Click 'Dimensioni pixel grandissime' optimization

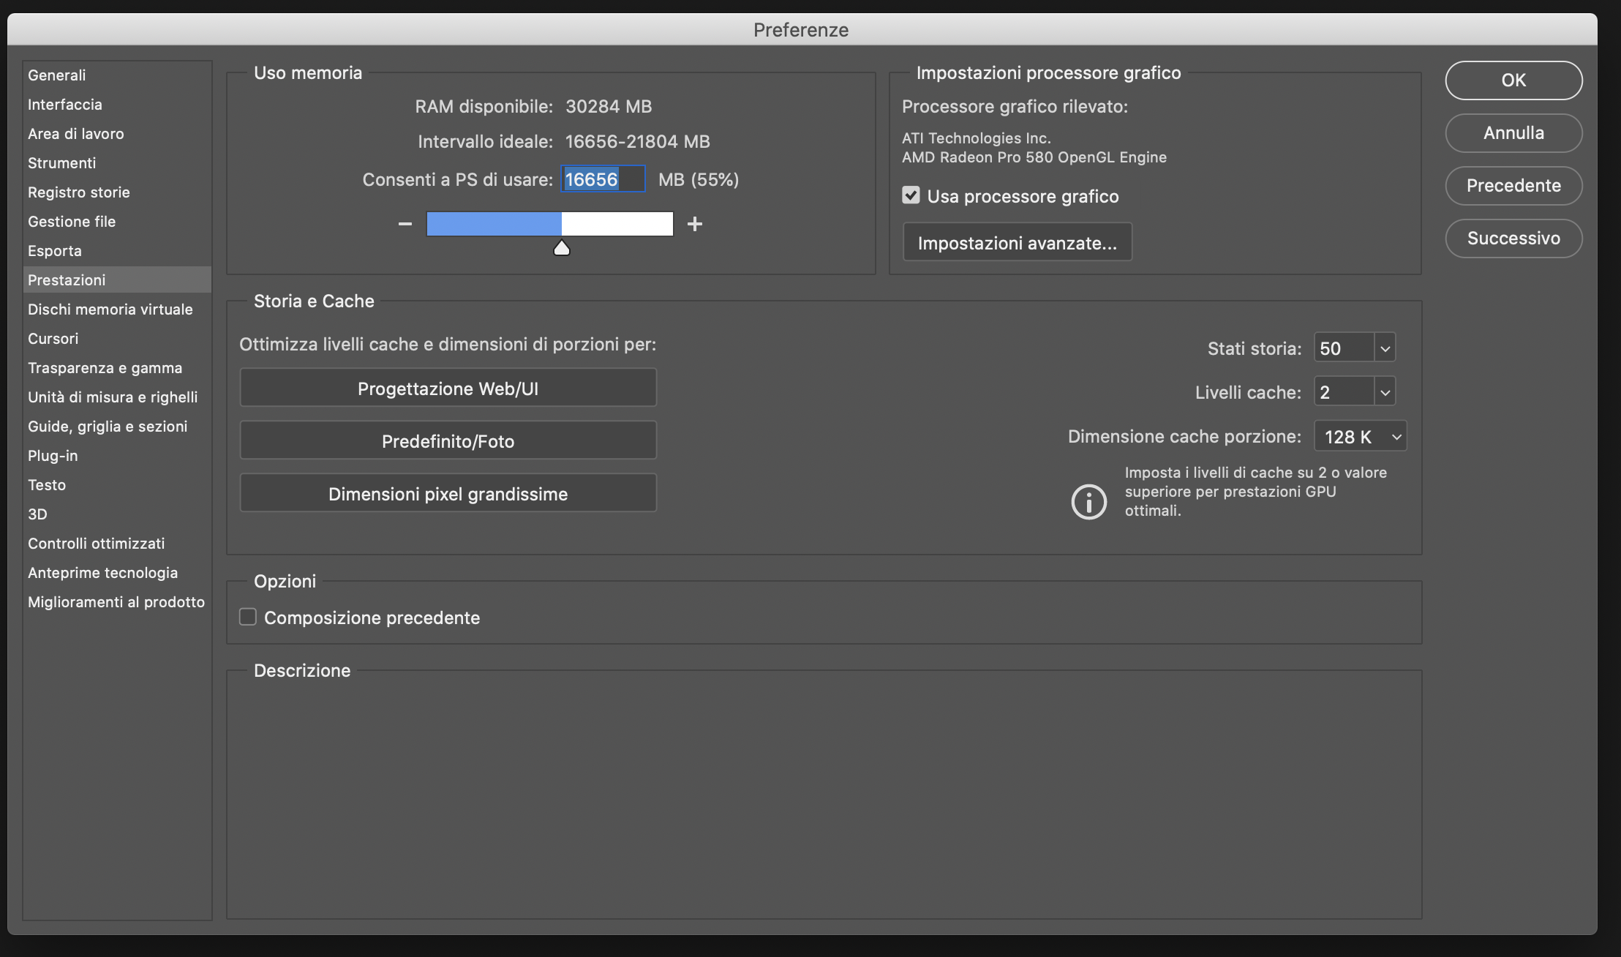(x=448, y=493)
